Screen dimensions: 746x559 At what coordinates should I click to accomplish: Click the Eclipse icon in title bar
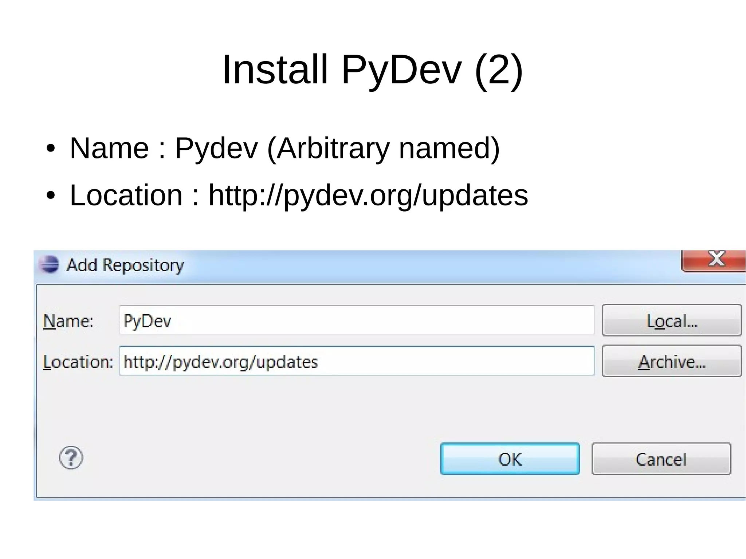tap(49, 264)
